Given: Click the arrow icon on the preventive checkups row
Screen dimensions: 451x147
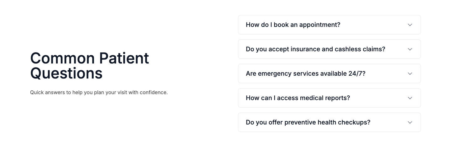Looking at the screenshot, I should coord(410,122).
